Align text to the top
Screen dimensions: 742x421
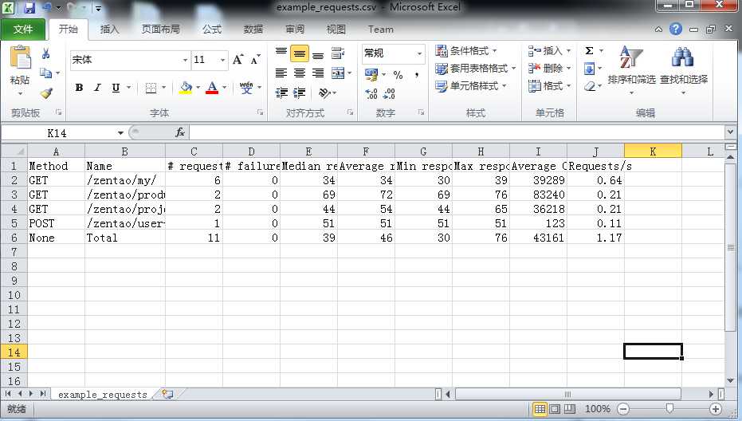281,53
